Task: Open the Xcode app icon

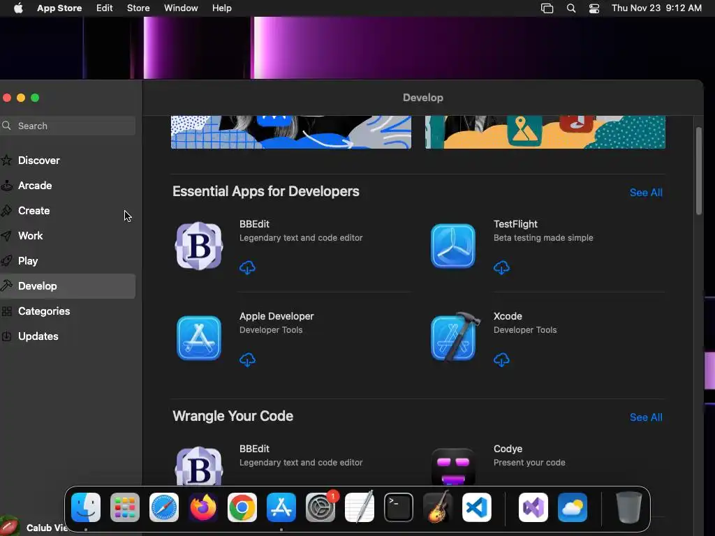Action: tap(455, 337)
